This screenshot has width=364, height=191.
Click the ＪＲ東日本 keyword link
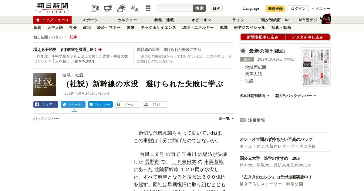click(x=184, y=162)
